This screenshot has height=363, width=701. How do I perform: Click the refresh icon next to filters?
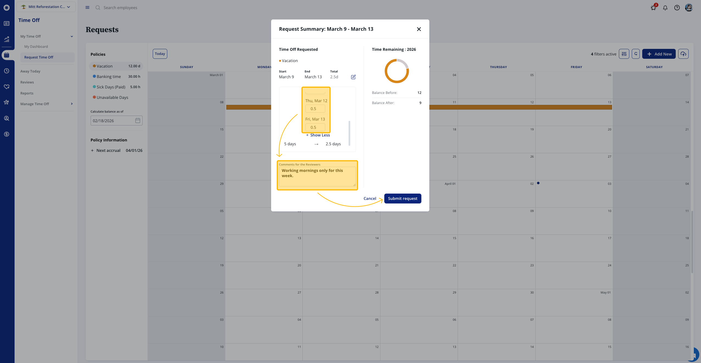click(636, 54)
